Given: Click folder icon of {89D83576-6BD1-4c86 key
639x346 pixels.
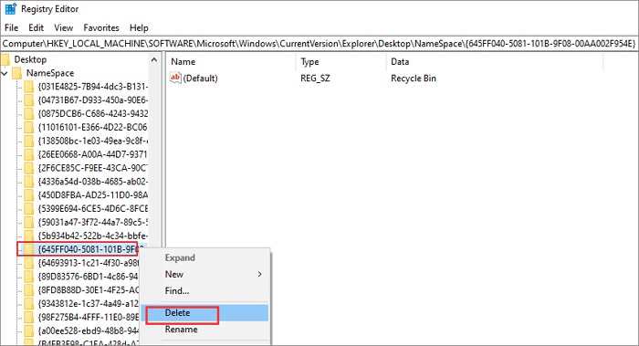Looking at the screenshot, I should 28,277.
